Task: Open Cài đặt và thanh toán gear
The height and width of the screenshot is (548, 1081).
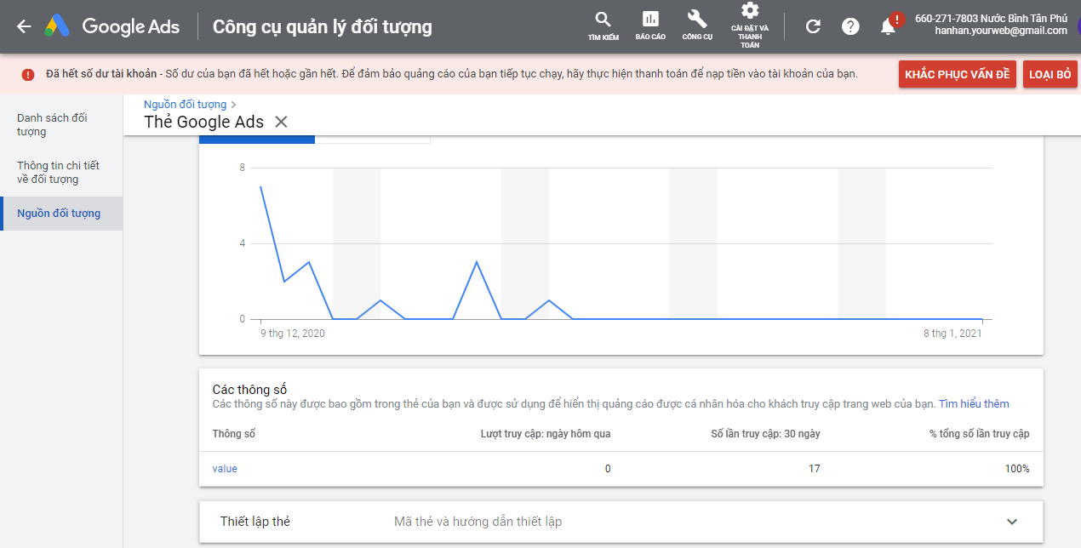Action: 750,24
